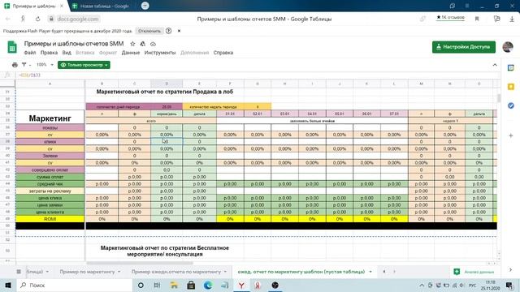Open the Google Sheets home icon

click(x=12, y=47)
